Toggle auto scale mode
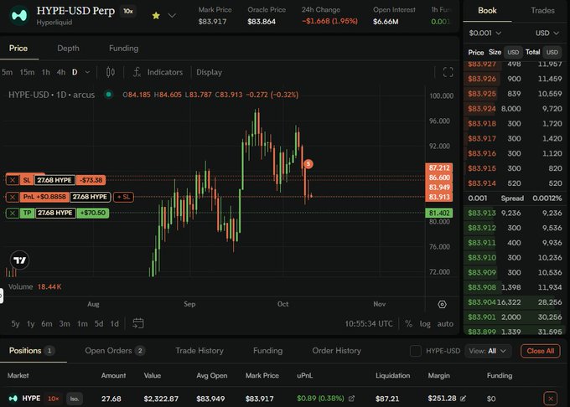 point(445,323)
